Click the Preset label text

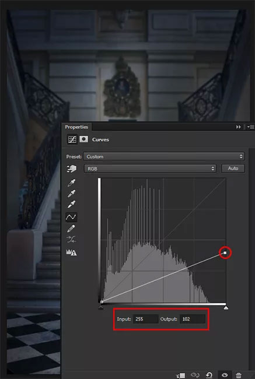click(x=74, y=157)
